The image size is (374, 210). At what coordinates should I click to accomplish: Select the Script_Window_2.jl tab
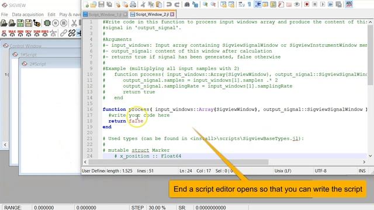click(152, 15)
